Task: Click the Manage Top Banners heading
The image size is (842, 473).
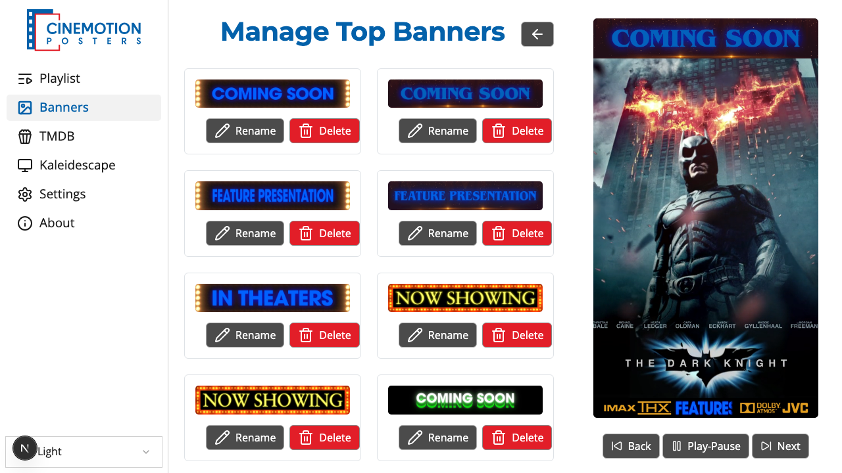Action: tap(362, 32)
